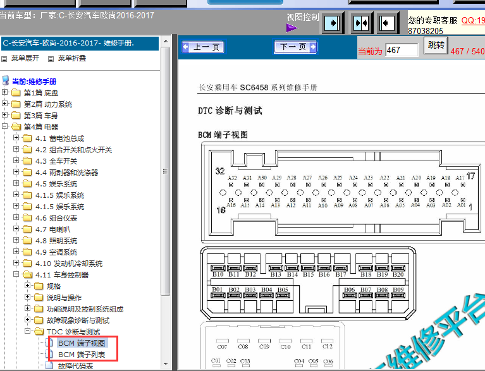
Task: Expand the 说明与操作 subfolder
Action: [x=28, y=296]
